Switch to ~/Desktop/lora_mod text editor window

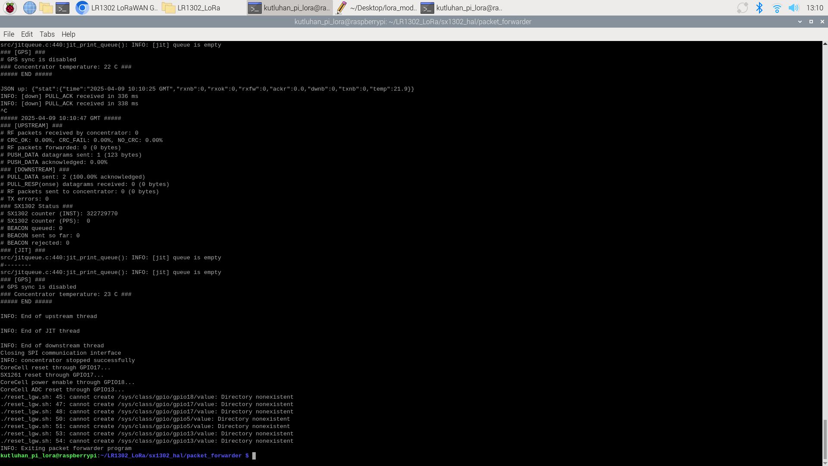376,8
